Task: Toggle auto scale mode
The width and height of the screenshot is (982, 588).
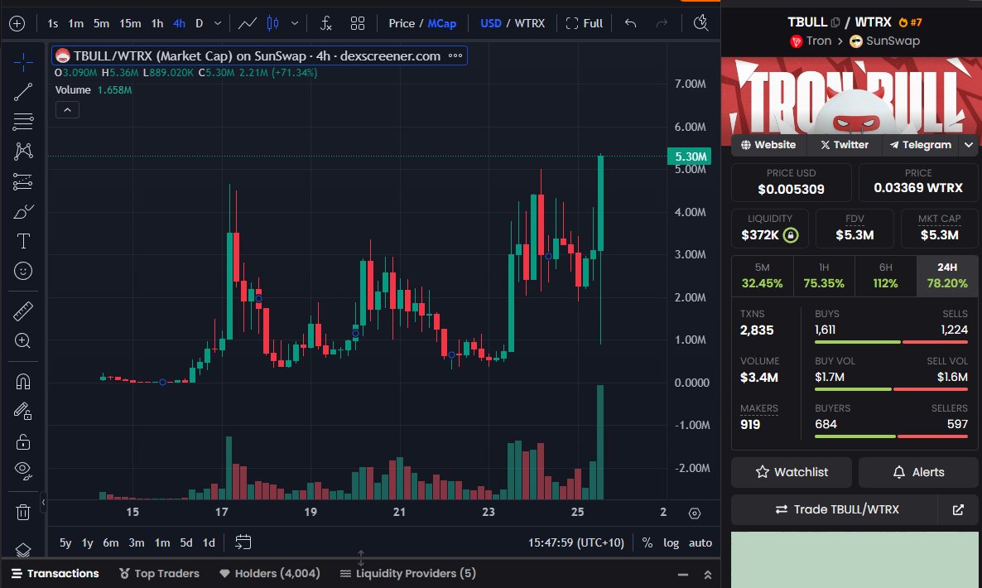Action: coord(700,543)
